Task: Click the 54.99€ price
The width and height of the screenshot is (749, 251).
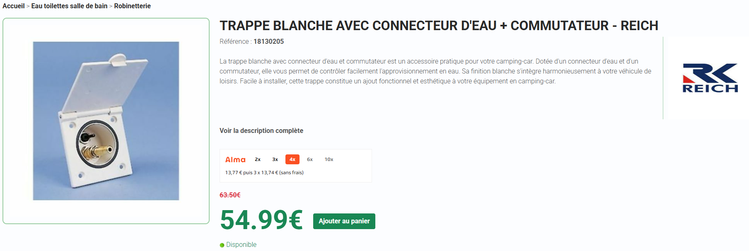Action: pos(261,220)
